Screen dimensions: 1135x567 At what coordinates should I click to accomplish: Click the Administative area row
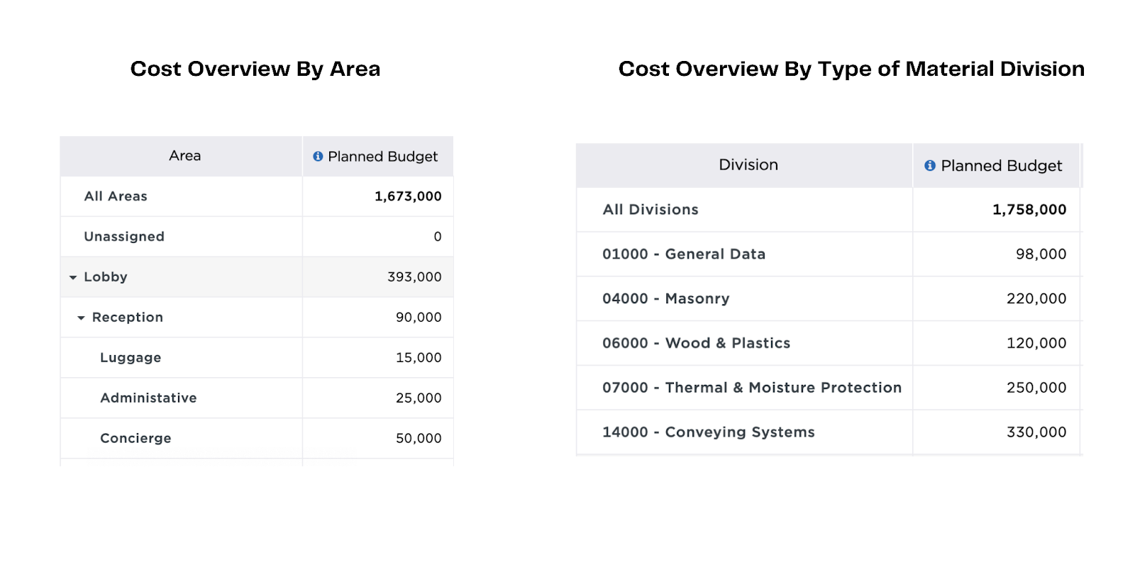148,398
